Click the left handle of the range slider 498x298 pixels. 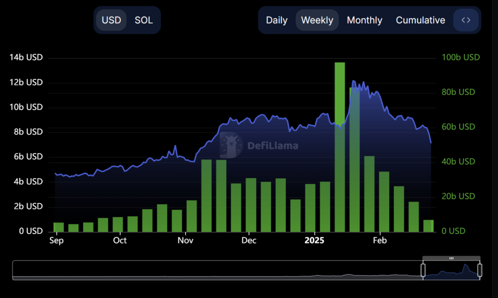(x=423, y=270)
